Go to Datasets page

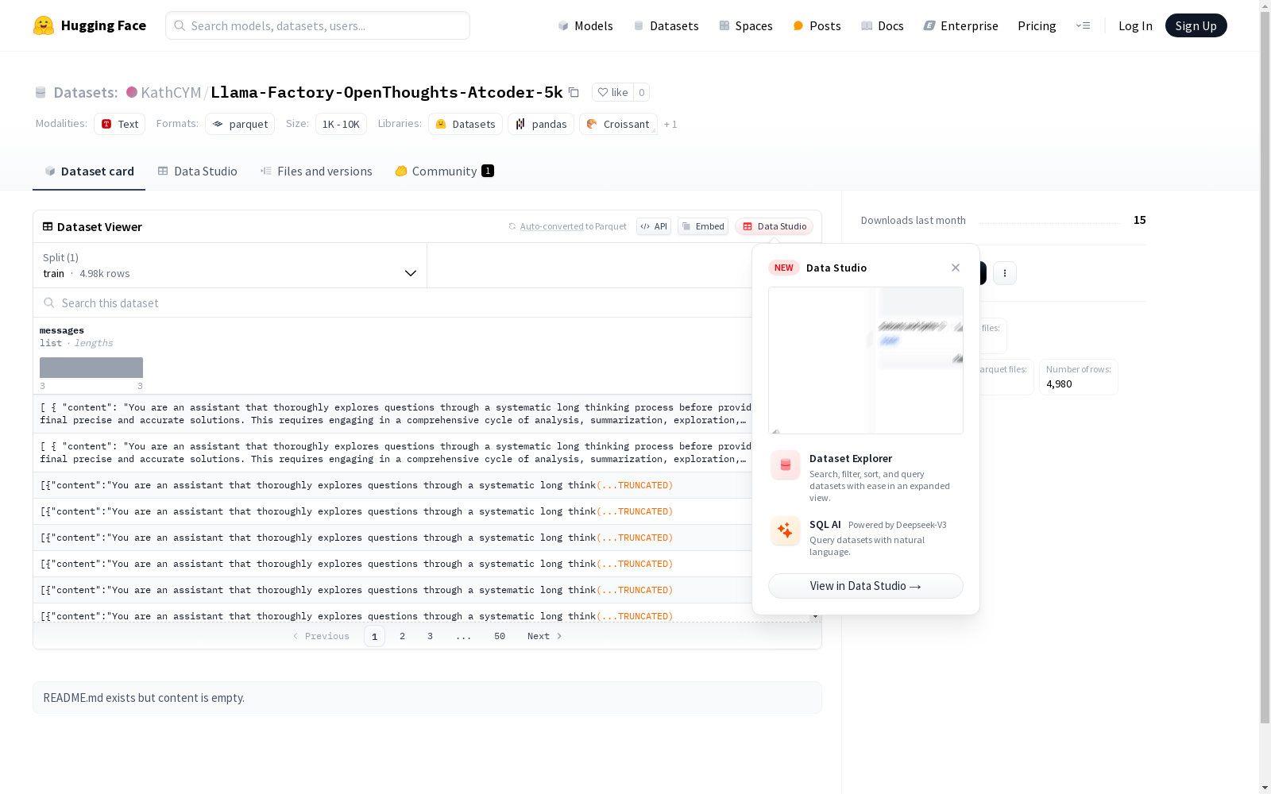tap(666, 25)
